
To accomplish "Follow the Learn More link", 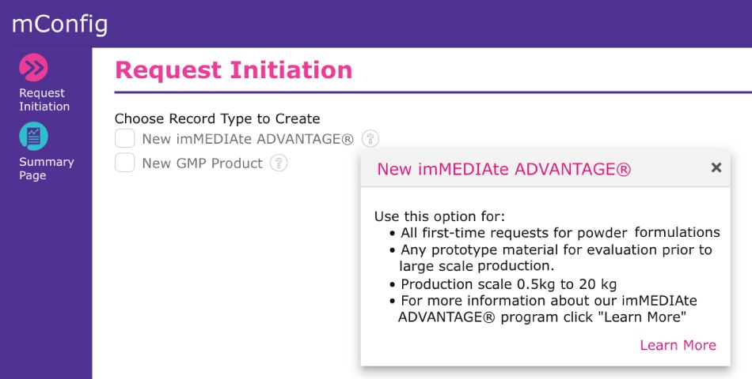I will tap(678, 345).
